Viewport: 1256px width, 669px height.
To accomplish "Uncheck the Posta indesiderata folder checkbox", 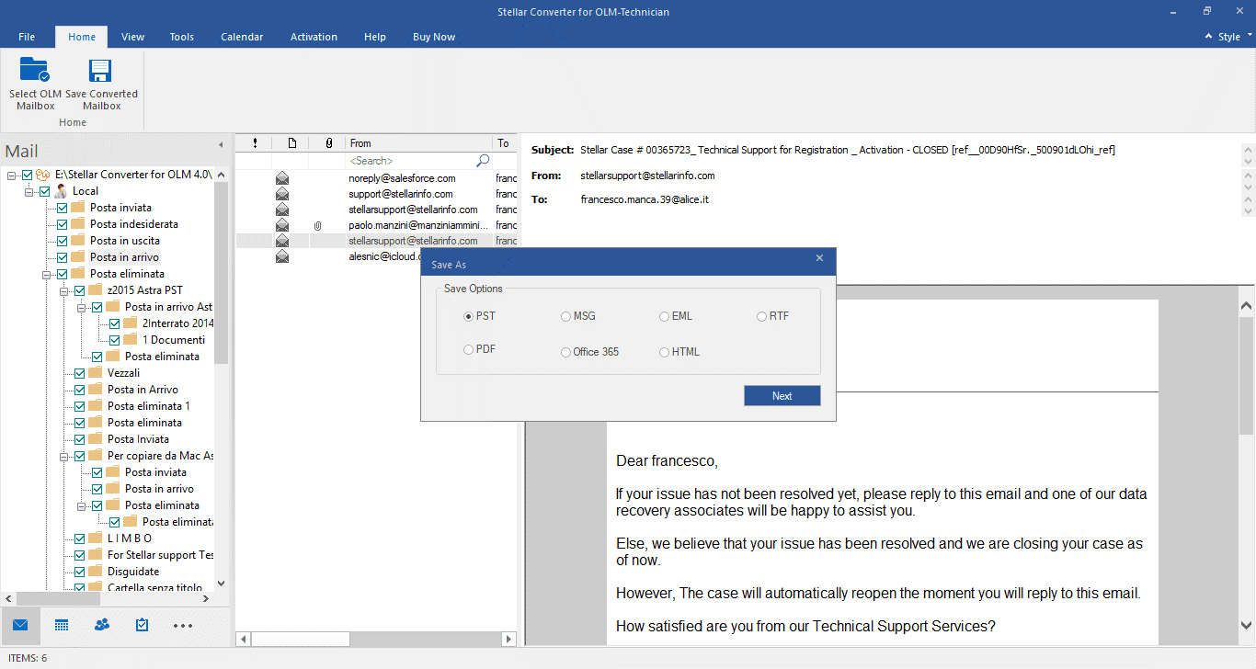I will coord(62,224).
